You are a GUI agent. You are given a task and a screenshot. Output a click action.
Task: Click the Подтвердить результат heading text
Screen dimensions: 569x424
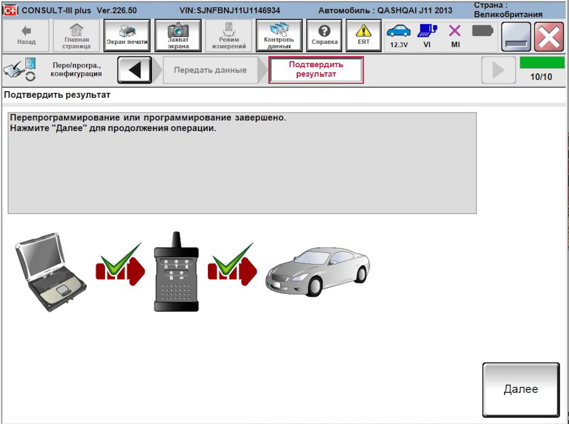click(x=57, y=95)
